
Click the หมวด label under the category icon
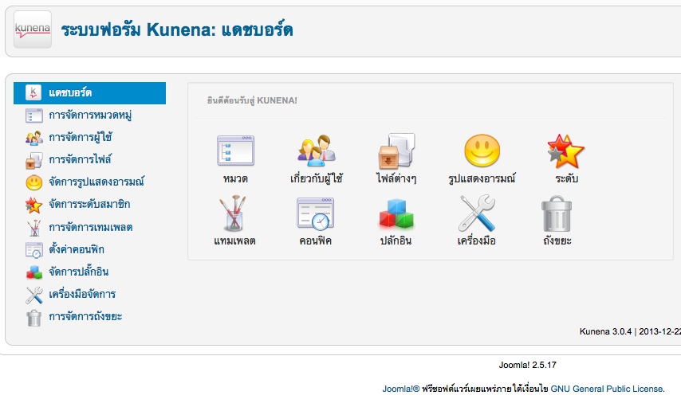[x=235, y=178]
